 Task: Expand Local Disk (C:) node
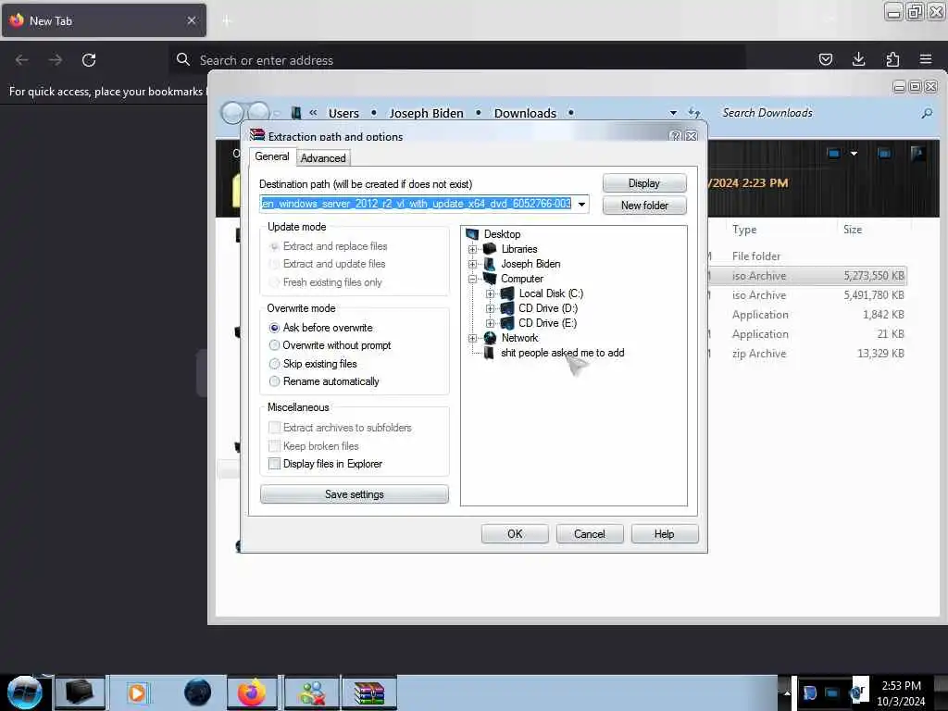491,293
